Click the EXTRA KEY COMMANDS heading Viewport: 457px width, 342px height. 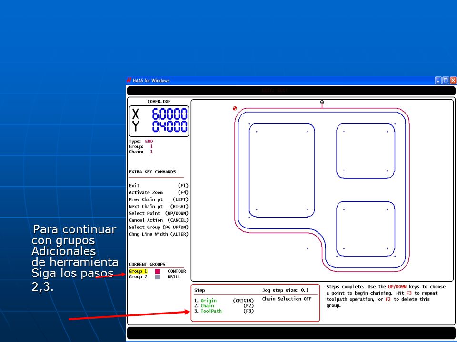tap(152, 172)
